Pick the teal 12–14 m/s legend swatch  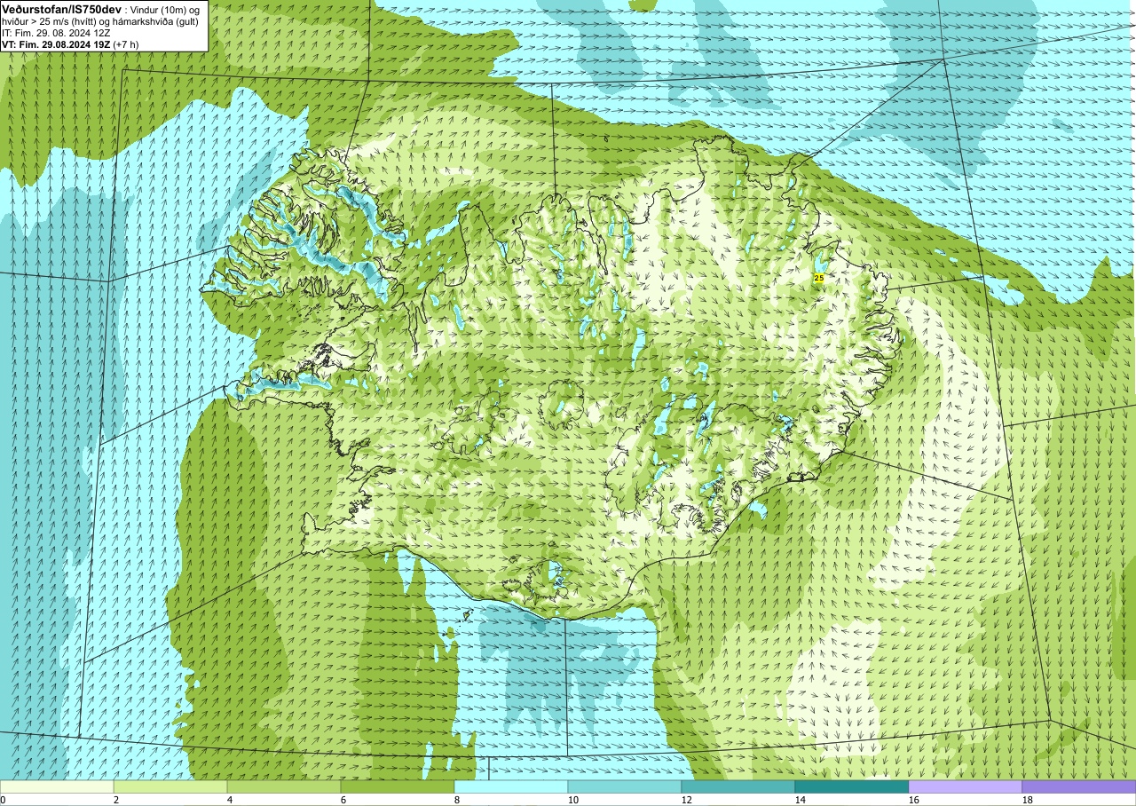(x=738, y=786)
